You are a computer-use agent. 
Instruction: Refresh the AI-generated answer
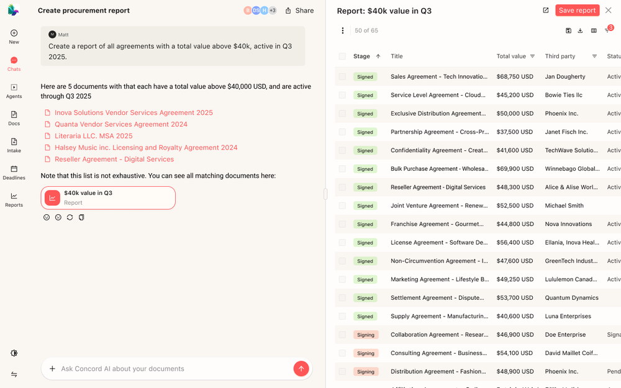point(70,217)
